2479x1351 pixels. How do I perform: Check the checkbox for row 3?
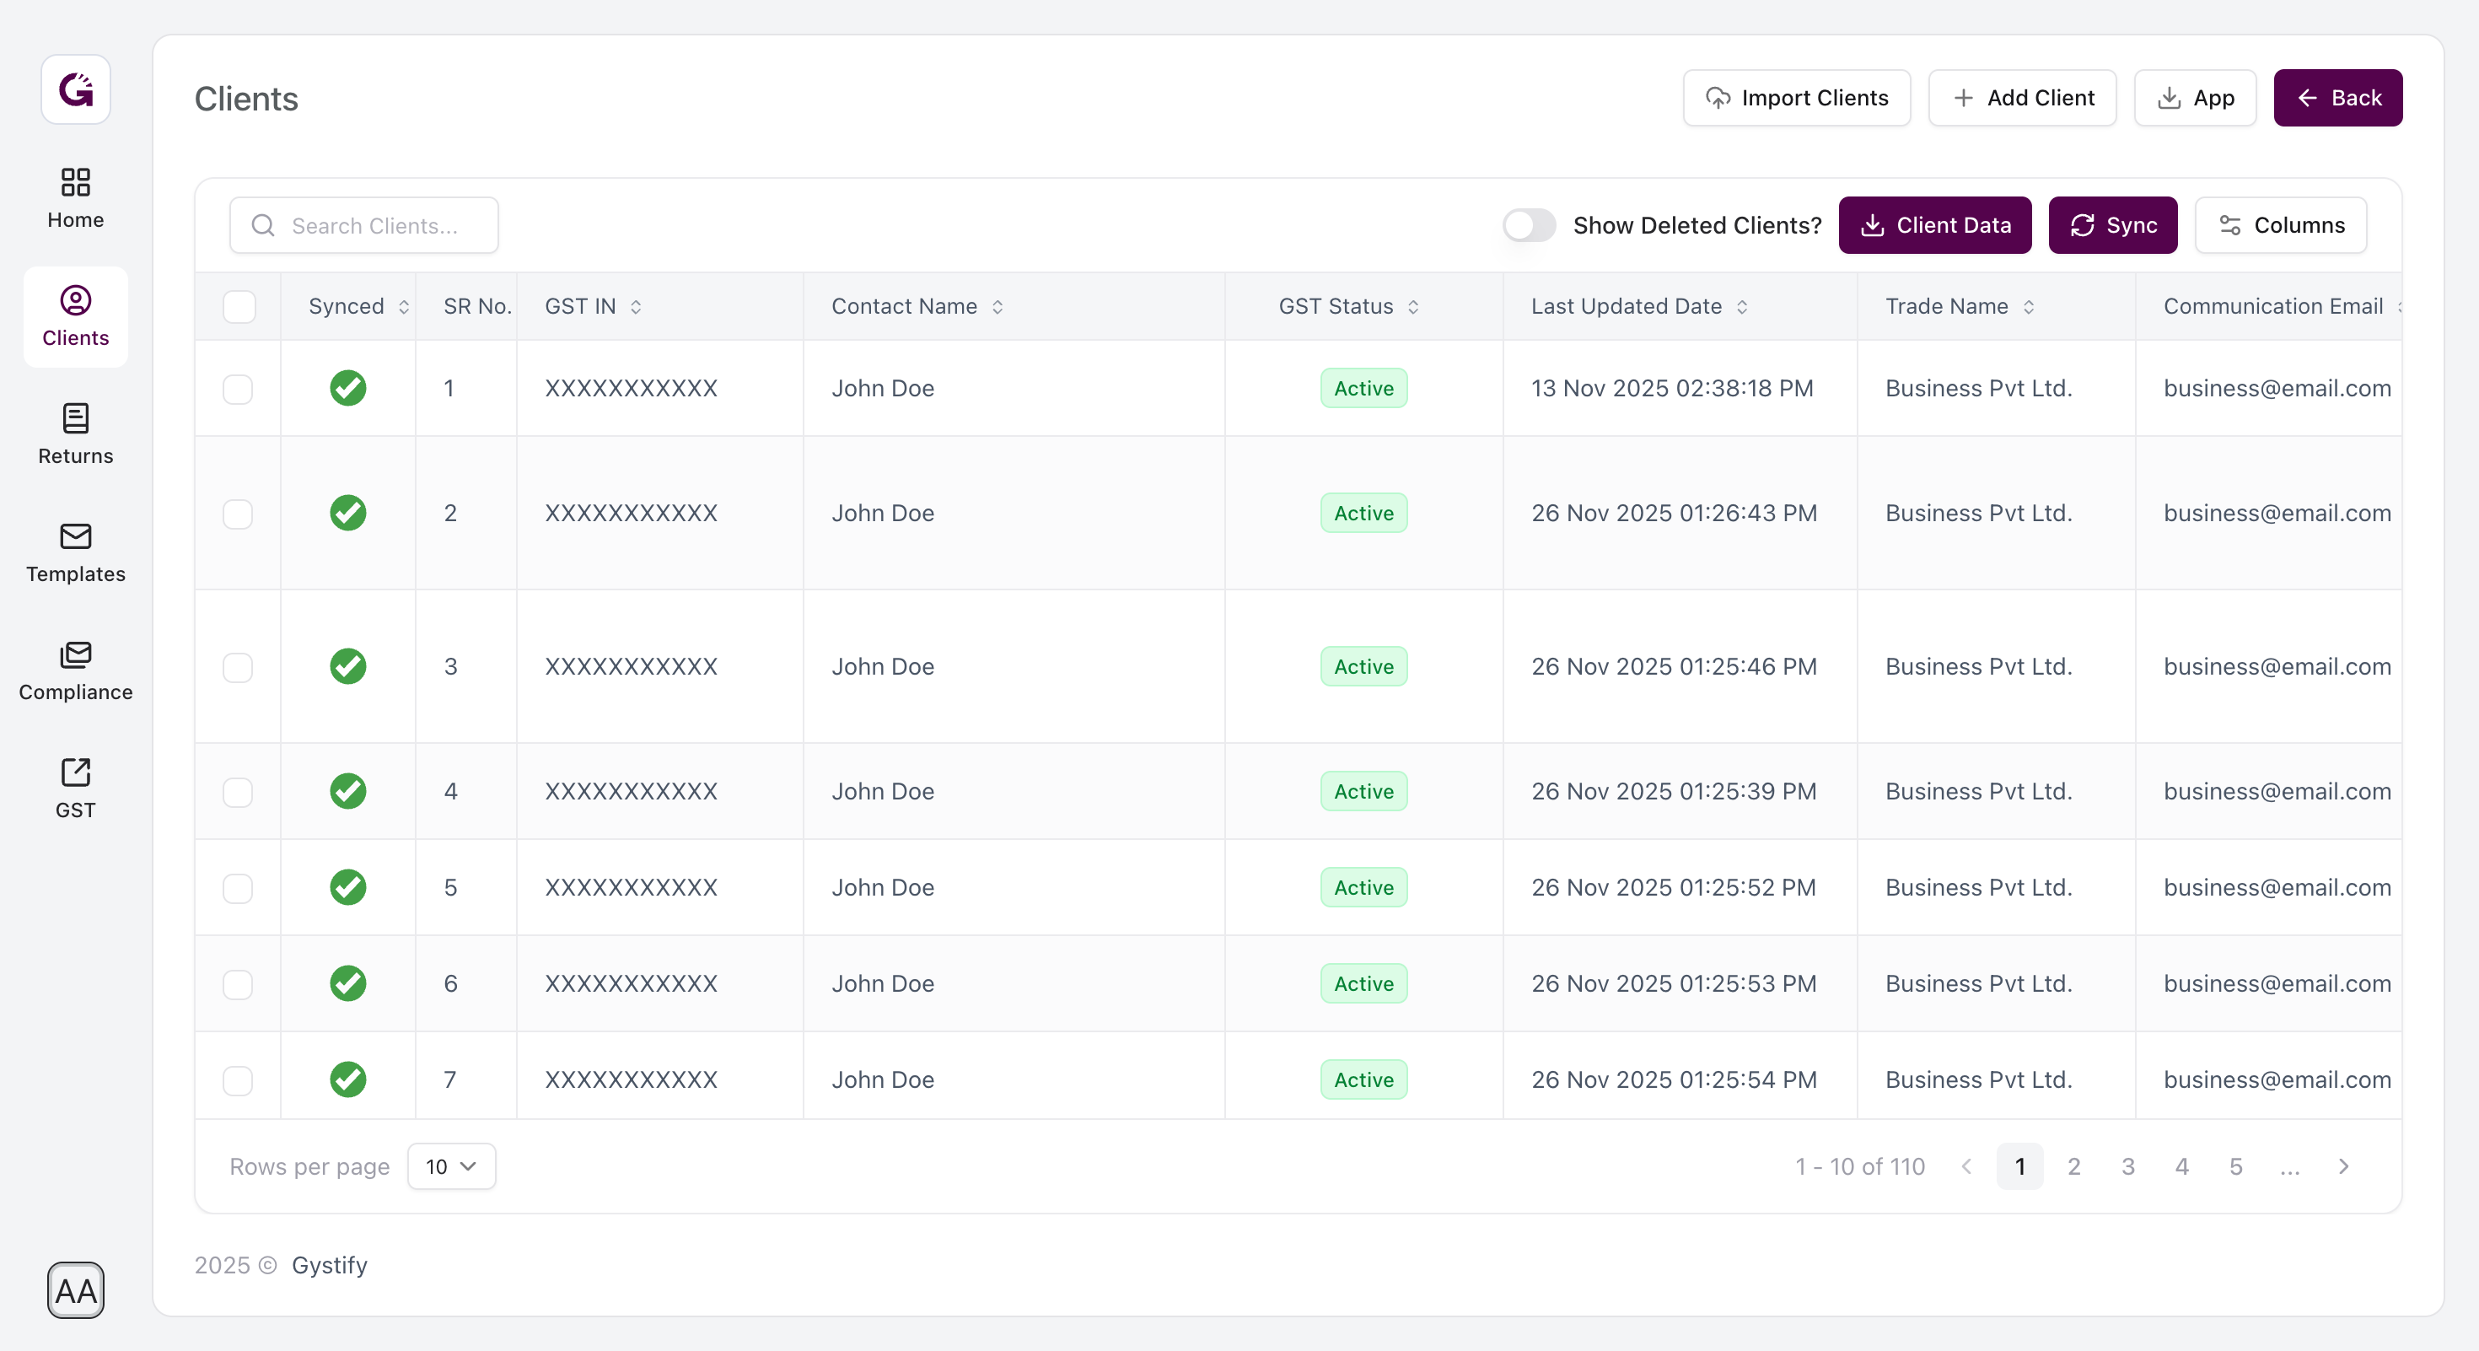238,667
